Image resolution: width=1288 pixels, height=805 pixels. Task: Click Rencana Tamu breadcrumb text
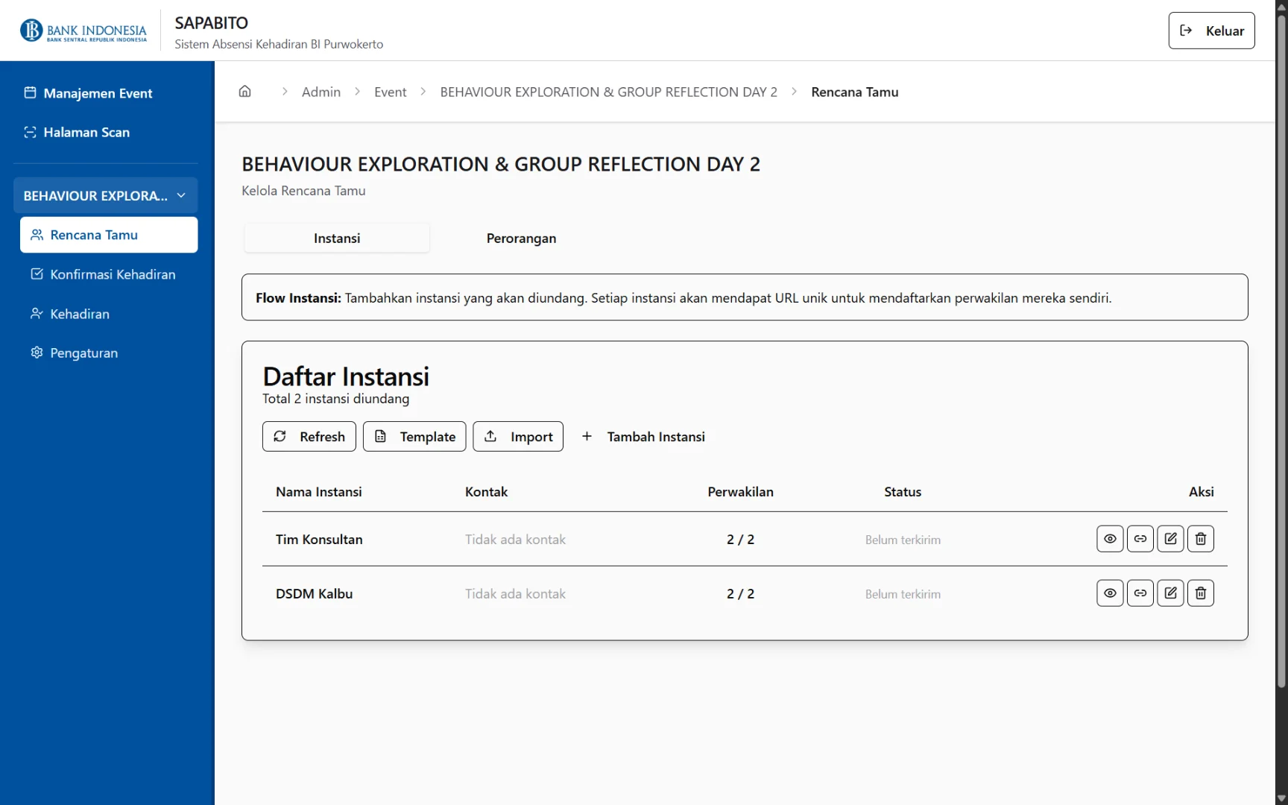click(x=855, y=92)
